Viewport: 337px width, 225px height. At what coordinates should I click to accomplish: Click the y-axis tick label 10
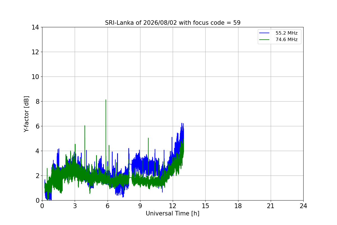tap(35, 77)
